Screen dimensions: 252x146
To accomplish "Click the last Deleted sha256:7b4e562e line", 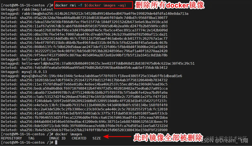I will pyautogui.click(x=84, y=130).
